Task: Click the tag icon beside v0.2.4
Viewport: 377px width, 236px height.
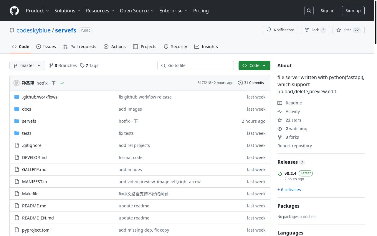Action: [280, 174]
